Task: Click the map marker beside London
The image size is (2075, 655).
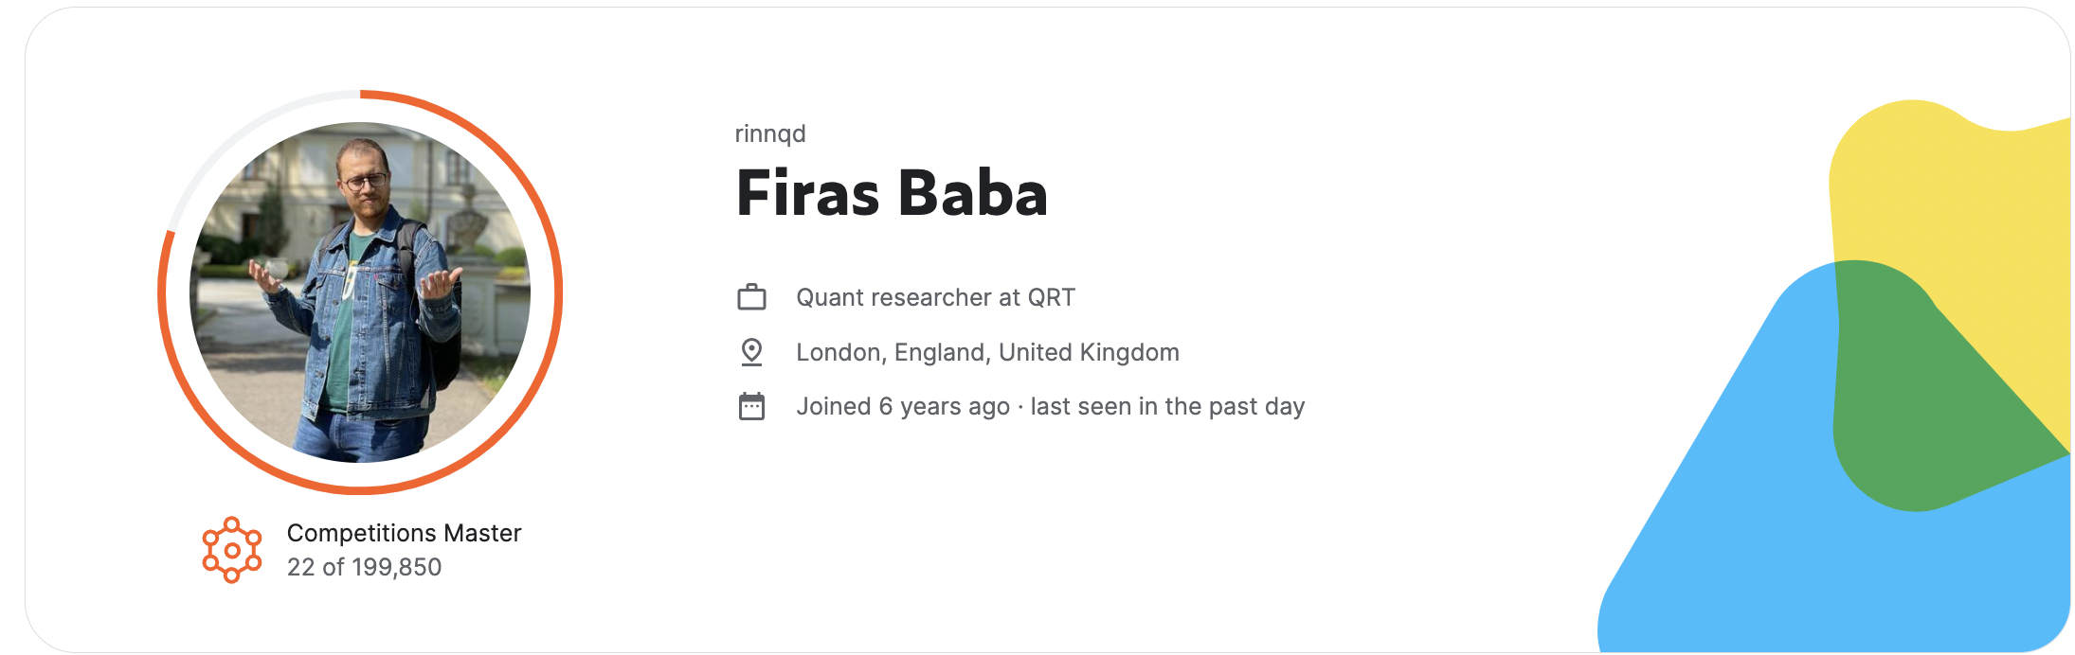Action: 750,351
